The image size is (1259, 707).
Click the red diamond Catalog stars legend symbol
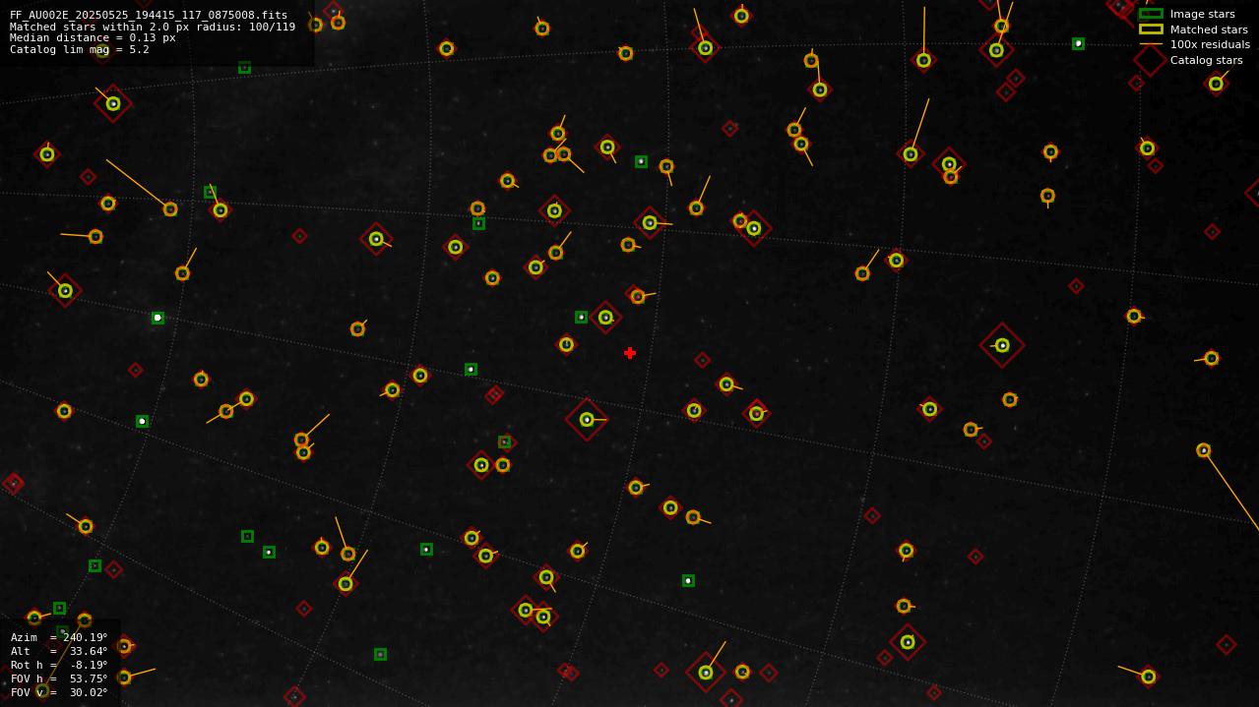1151,60
